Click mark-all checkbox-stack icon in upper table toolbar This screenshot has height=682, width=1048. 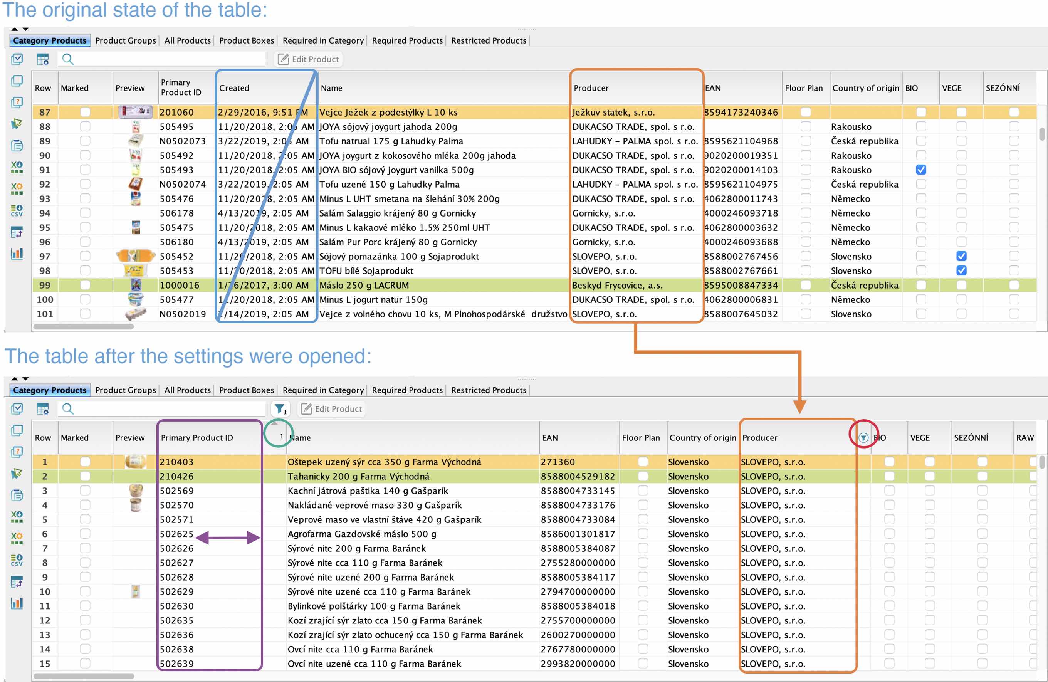point(17,59)
